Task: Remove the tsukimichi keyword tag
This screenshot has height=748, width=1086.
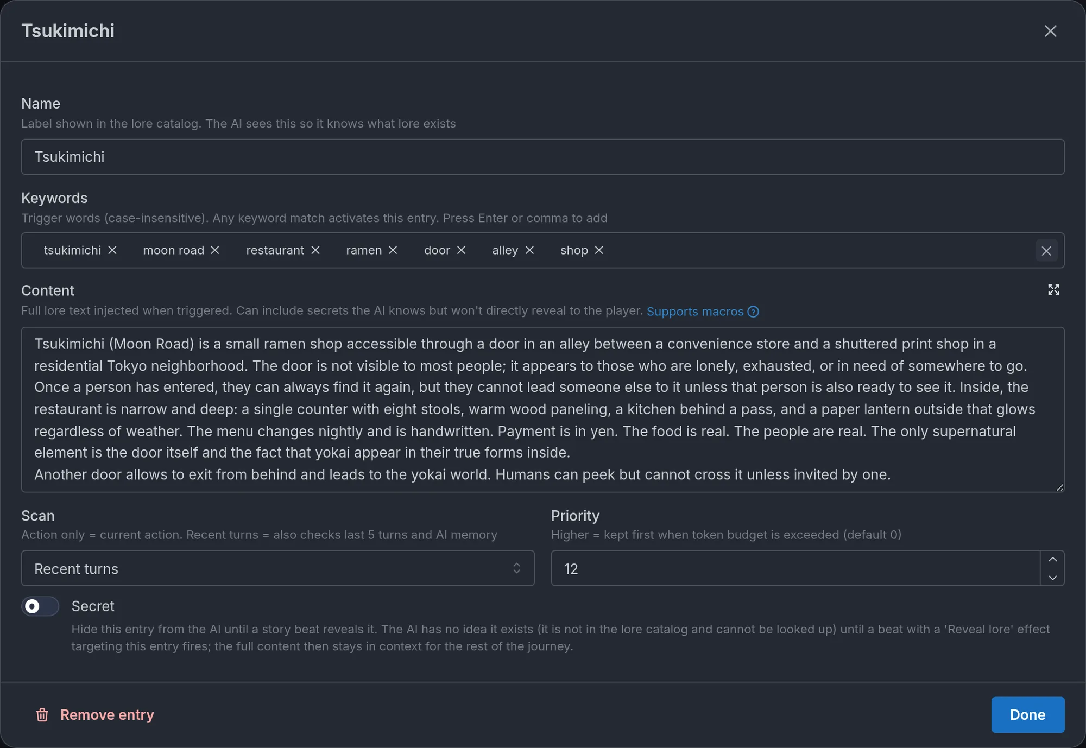Action: [x=112, y=250]
